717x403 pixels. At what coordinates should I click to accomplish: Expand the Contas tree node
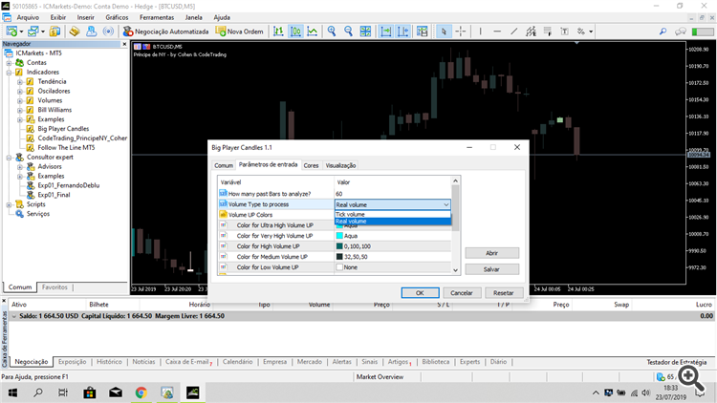click(9, 63)
